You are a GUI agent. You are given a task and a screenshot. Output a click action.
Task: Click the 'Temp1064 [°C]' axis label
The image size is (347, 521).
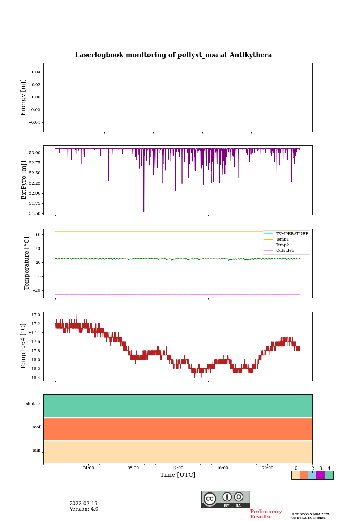[x=23, y=346]
